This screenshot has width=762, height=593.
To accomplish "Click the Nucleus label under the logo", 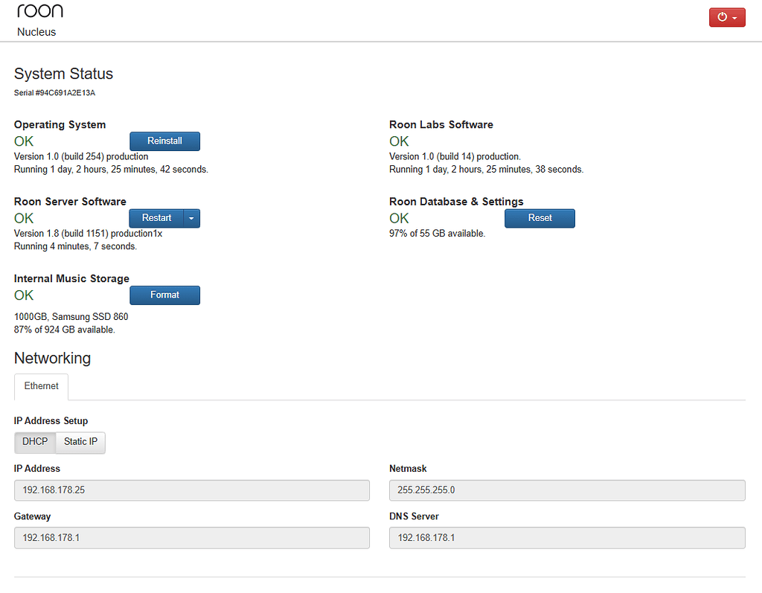I will [36, 32].
